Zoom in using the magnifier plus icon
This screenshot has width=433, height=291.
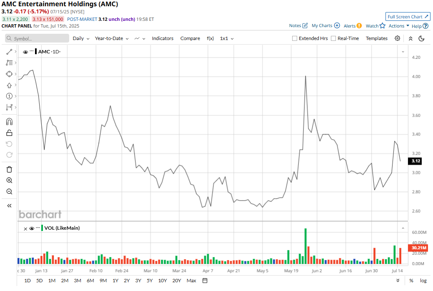tap(9, 181)
